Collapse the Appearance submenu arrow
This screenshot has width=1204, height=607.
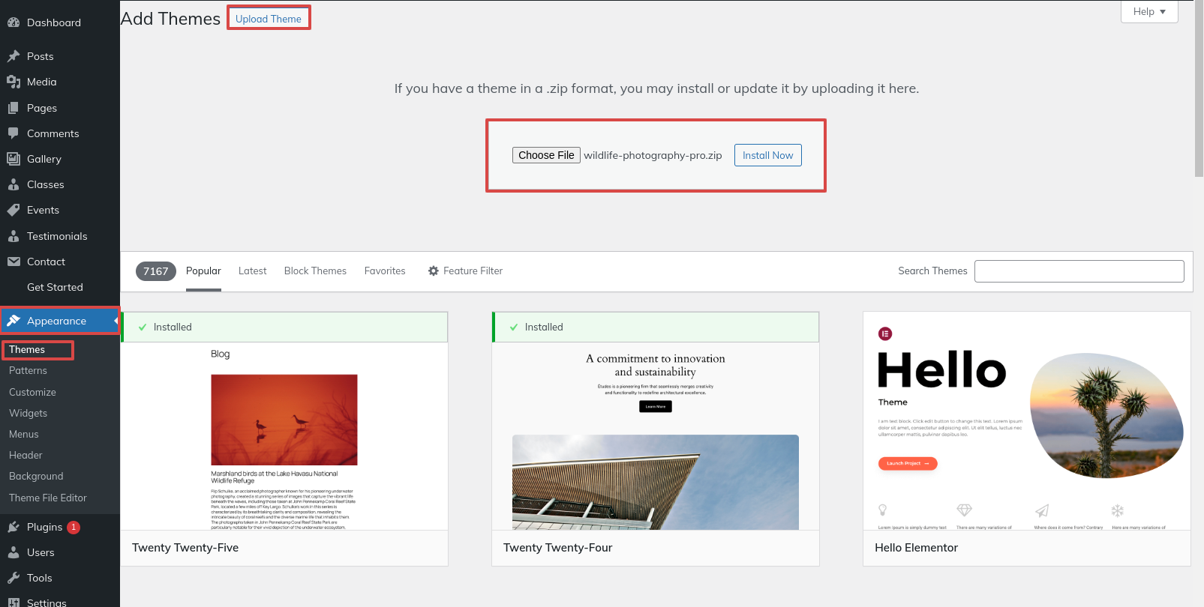coord(116,321)
